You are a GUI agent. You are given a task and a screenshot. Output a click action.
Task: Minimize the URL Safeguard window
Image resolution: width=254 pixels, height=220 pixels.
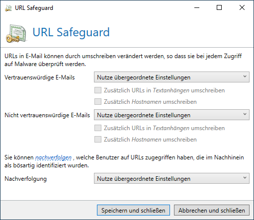[197, 7]
